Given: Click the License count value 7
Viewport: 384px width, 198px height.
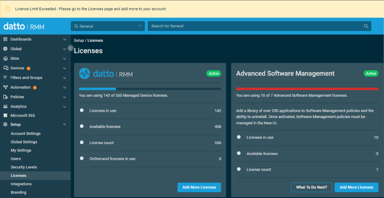Looking at the screenshot, I should pos(377,169).
